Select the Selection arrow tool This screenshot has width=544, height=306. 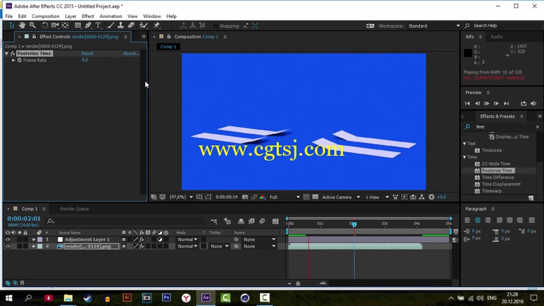[12, 25]
